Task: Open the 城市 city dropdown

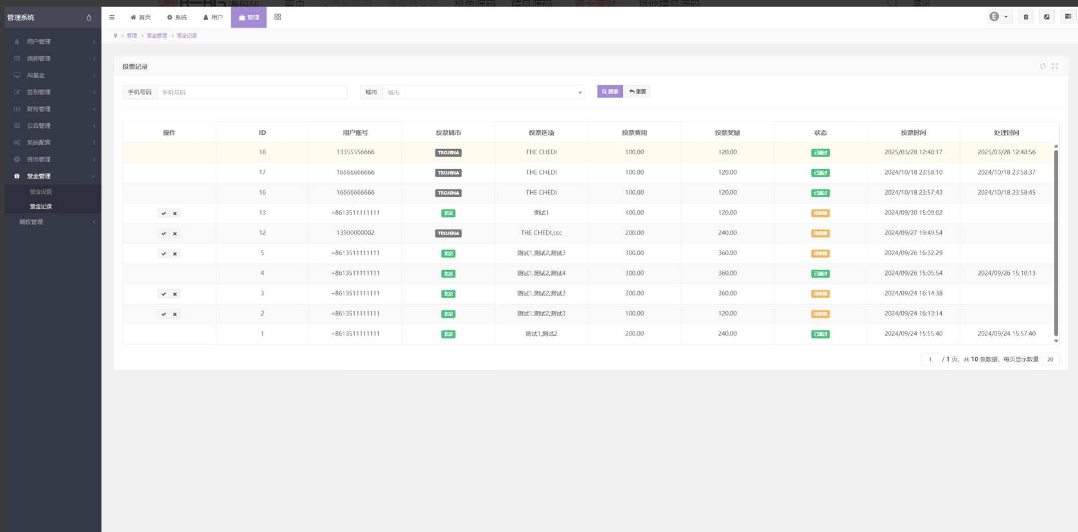Action: pos(483,93)
